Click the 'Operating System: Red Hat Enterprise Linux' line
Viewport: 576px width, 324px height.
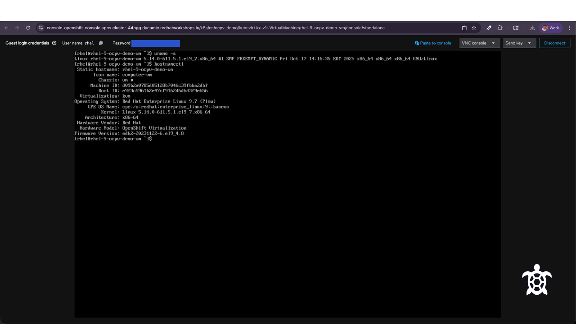tap(145, 101)
